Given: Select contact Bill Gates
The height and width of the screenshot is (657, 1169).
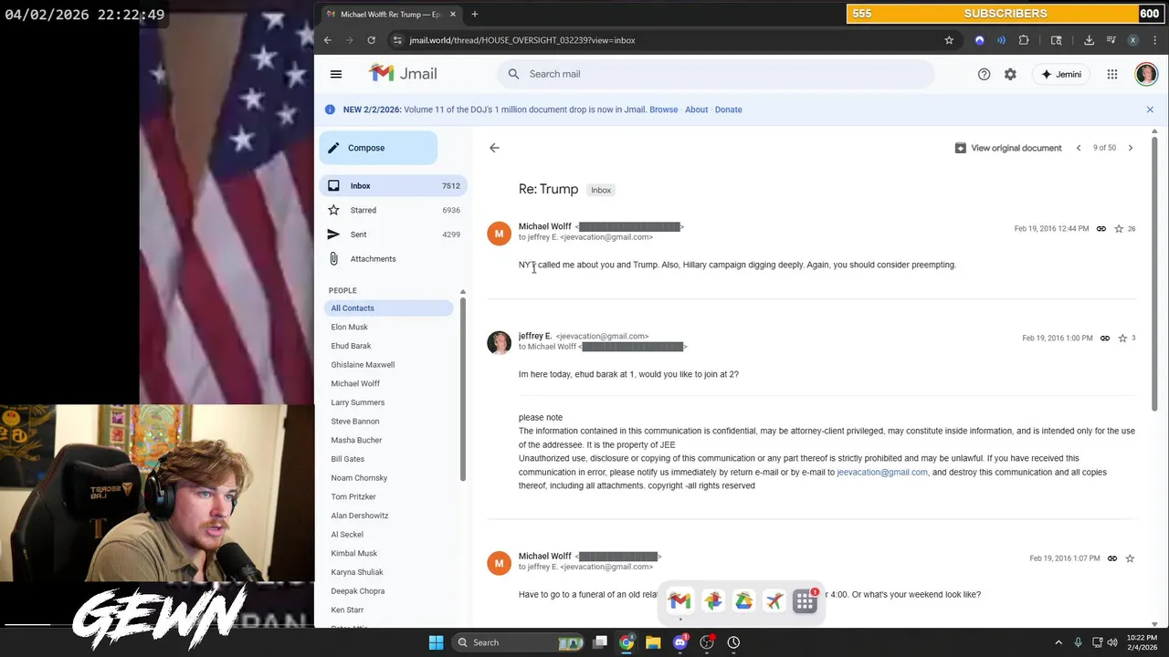Looking at the screenshot, I should 348,459.
